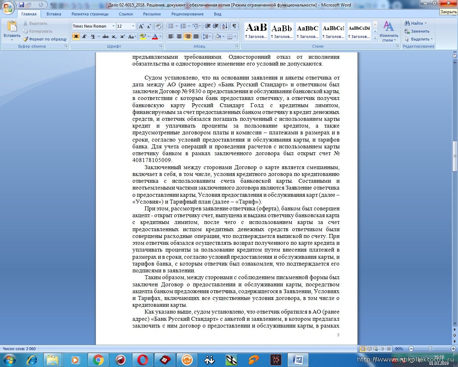
Task: Click the zoom level 90% button
Action: [x=399, y=349]
